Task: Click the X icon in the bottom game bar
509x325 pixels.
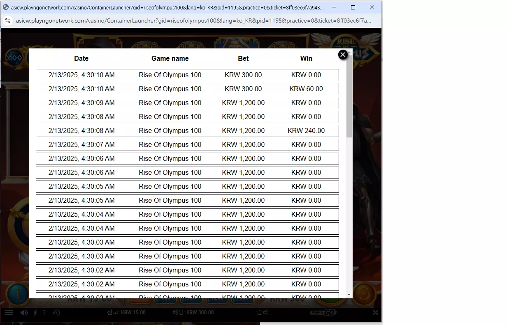Action: pyautogui.click(x=375, y=313)
